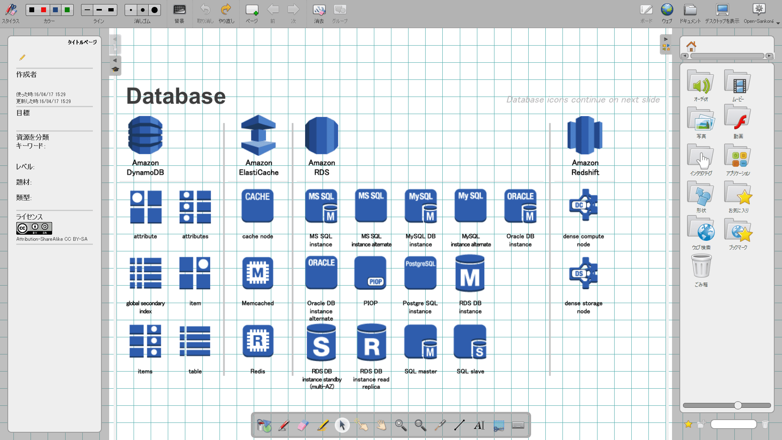
Task: Open the Audio library folder
Action: tap(701, 86)
